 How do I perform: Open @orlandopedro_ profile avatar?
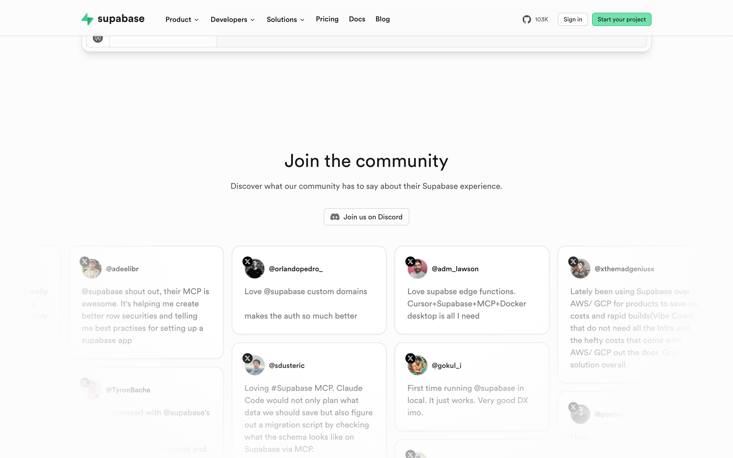point(255,269)
